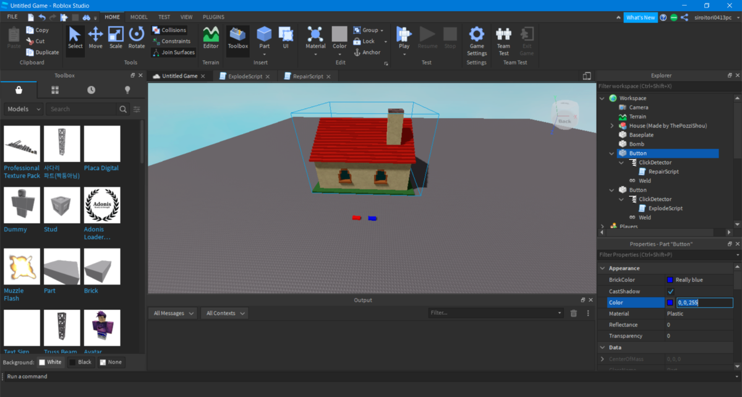Select White toolbox background
The width and height of the screenshot is (742, 397).
[50, 362]
